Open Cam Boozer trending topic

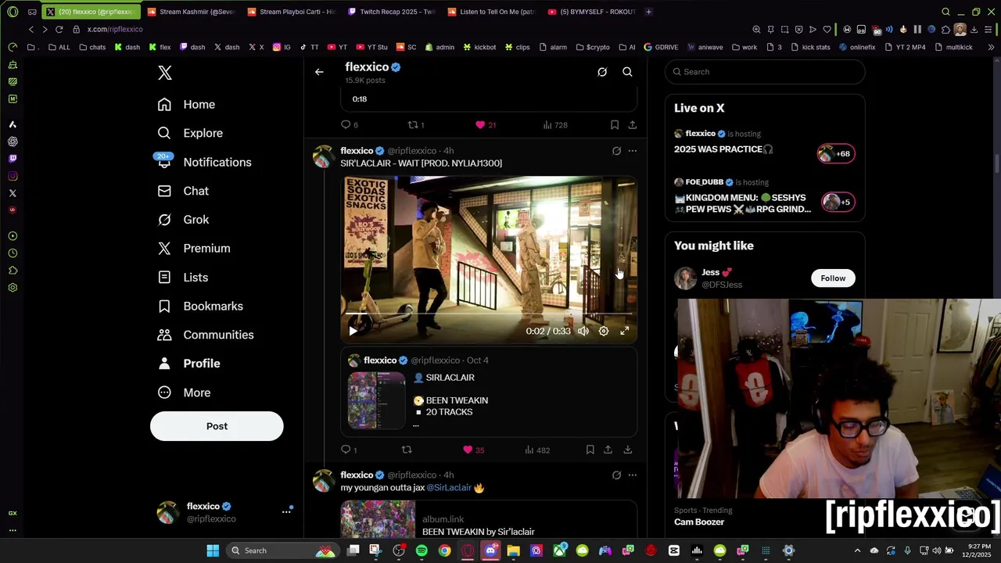pyautogui.click(x=699, y=522)
